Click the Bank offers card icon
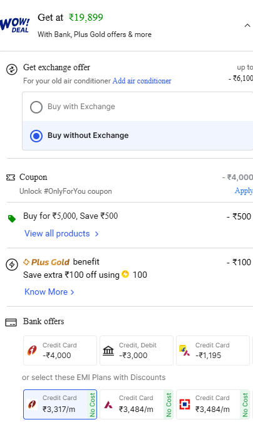253x422 pixels. pyautogui.click(x=11, y=322)
